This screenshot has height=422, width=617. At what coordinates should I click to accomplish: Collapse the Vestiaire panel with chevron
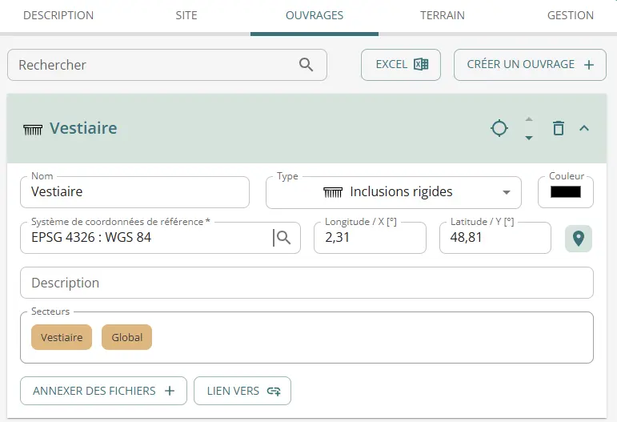pyautogui.click(x=584, y=128)
